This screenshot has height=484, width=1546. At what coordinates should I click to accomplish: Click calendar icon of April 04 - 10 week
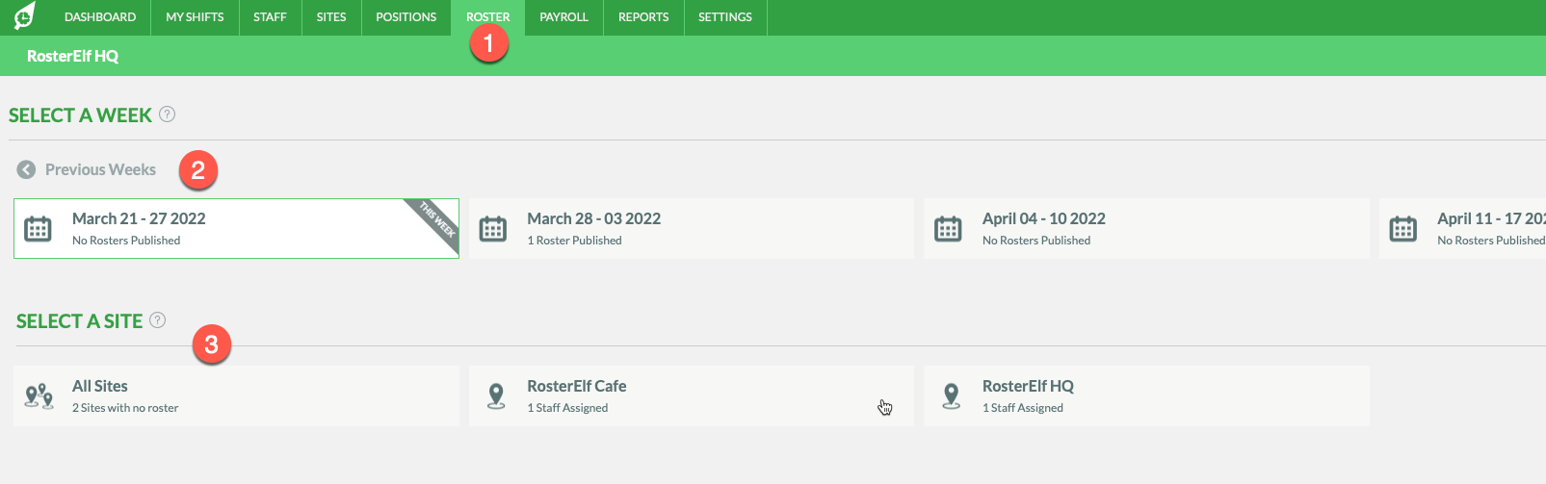click(948, 229)
